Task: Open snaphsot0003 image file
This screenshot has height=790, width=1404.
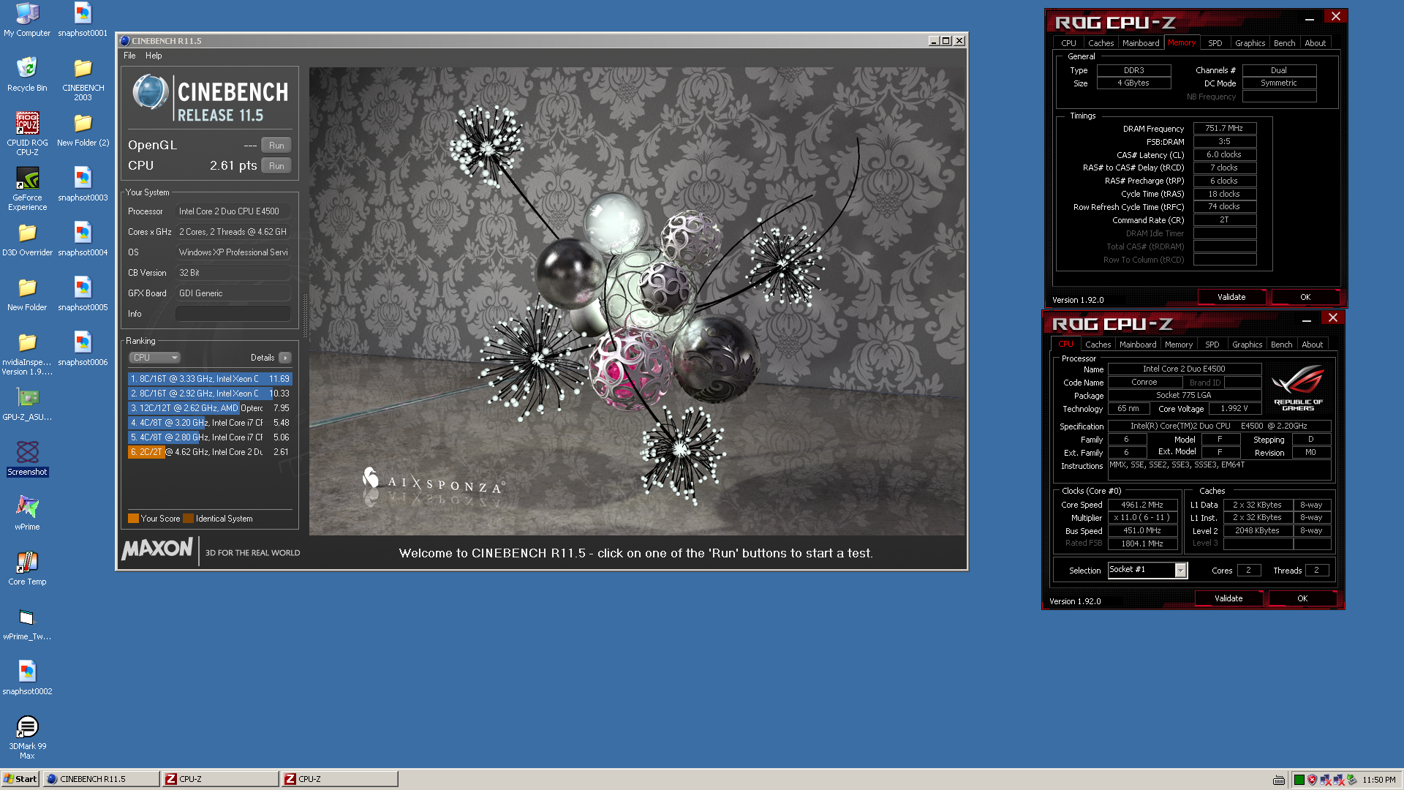Action: pyautogui.click(x=83, y=184)
